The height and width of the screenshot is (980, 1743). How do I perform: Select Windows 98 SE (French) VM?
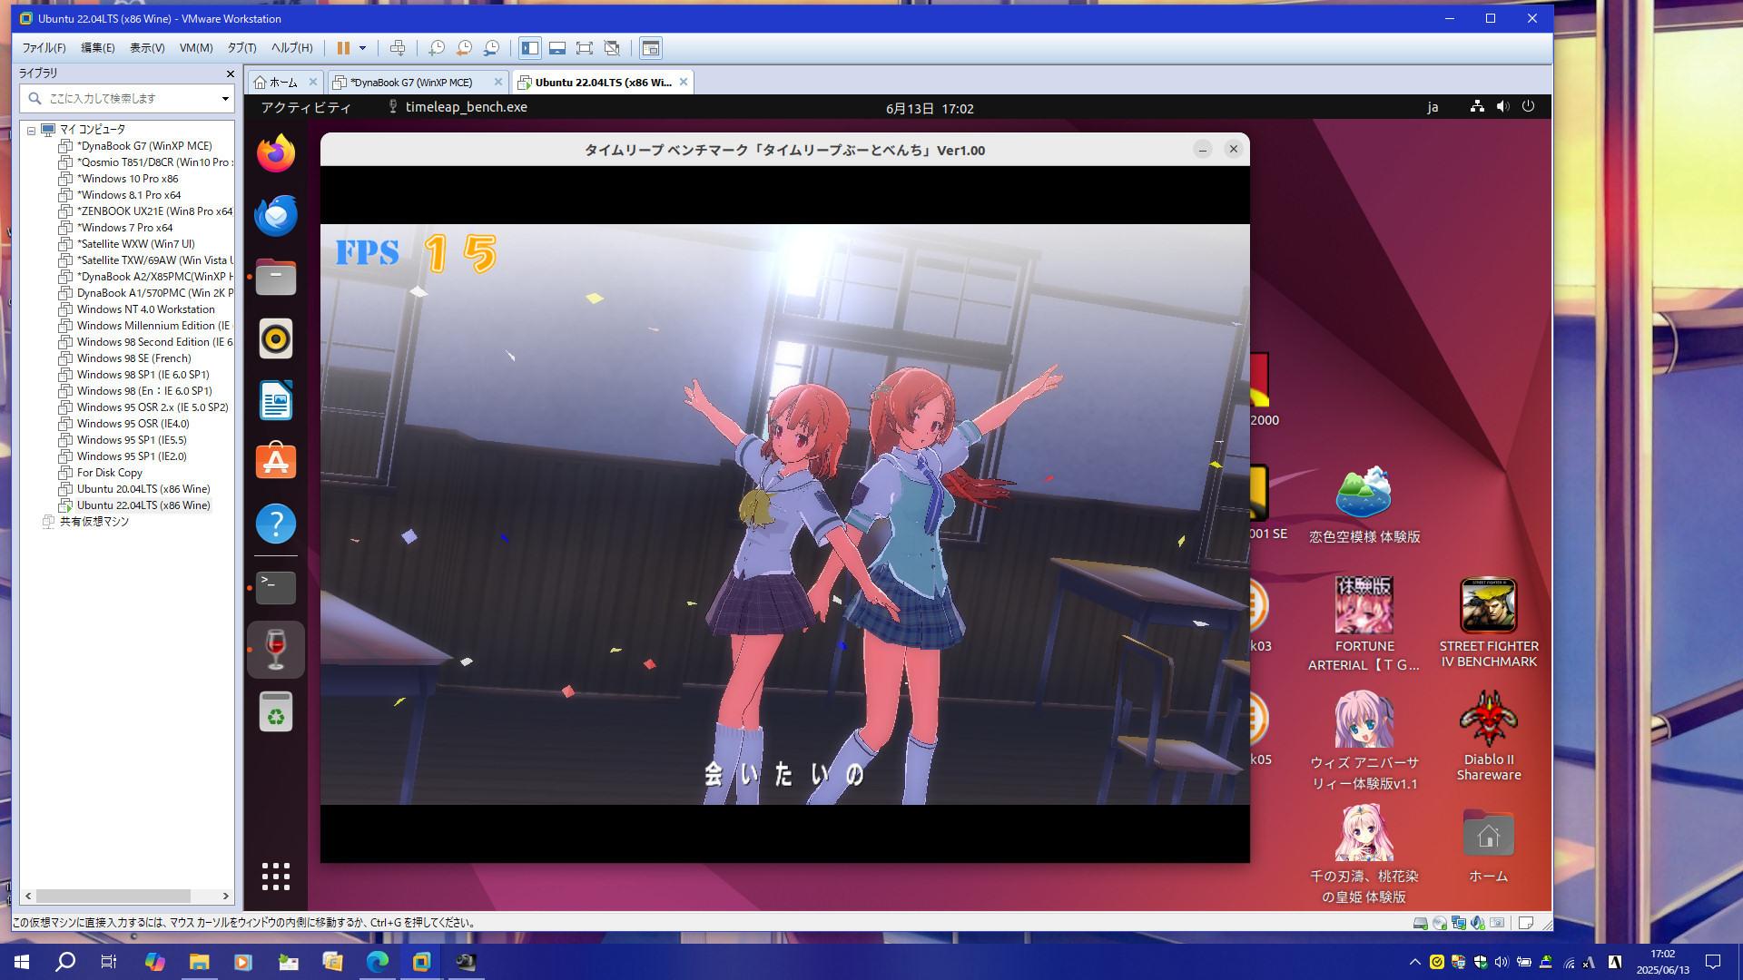(x=133, y=358)
